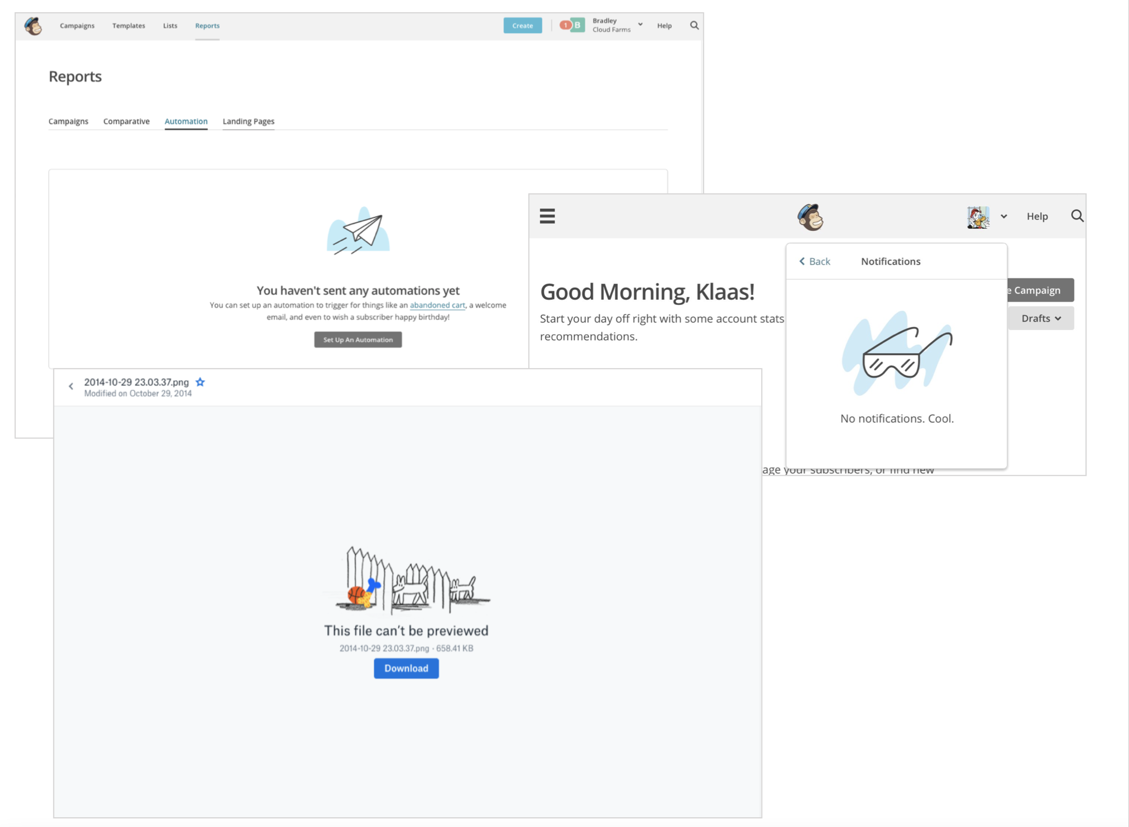1129x827 pixels.
Task: Click the centered Mailchimp Freddie logo
Action: (810, 217)
